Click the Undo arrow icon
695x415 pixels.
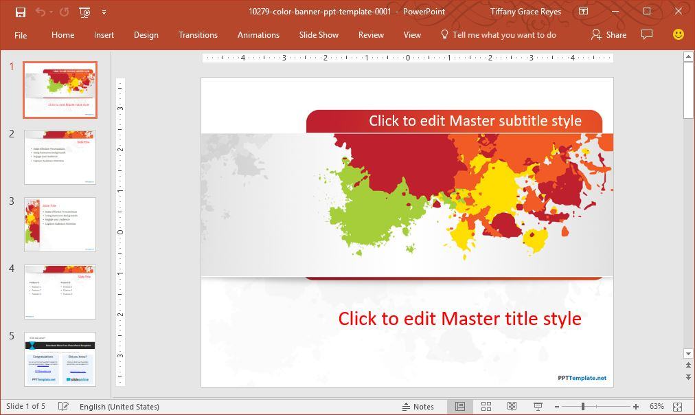click(40, 12)
